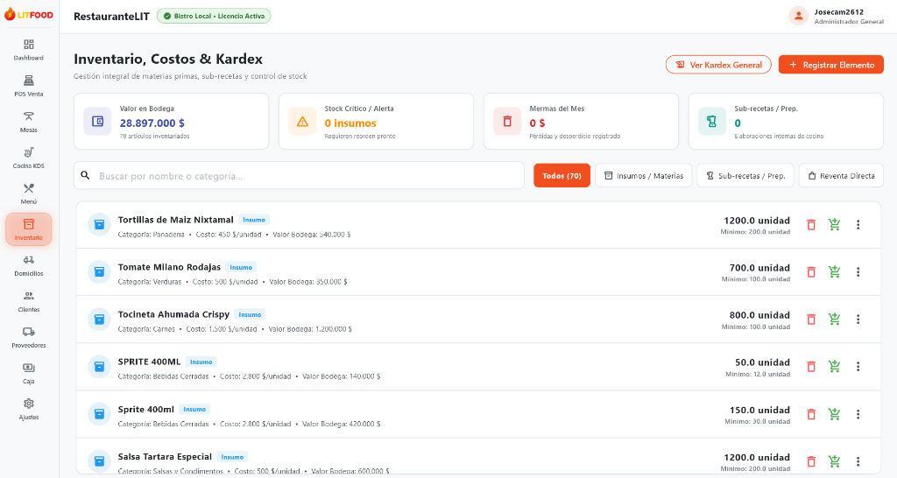The height and width of the screenshot is (478, 897).
Task: Delete Tocineta Ahumada Crispy with trash icon
Action: (x=811, y=319)
